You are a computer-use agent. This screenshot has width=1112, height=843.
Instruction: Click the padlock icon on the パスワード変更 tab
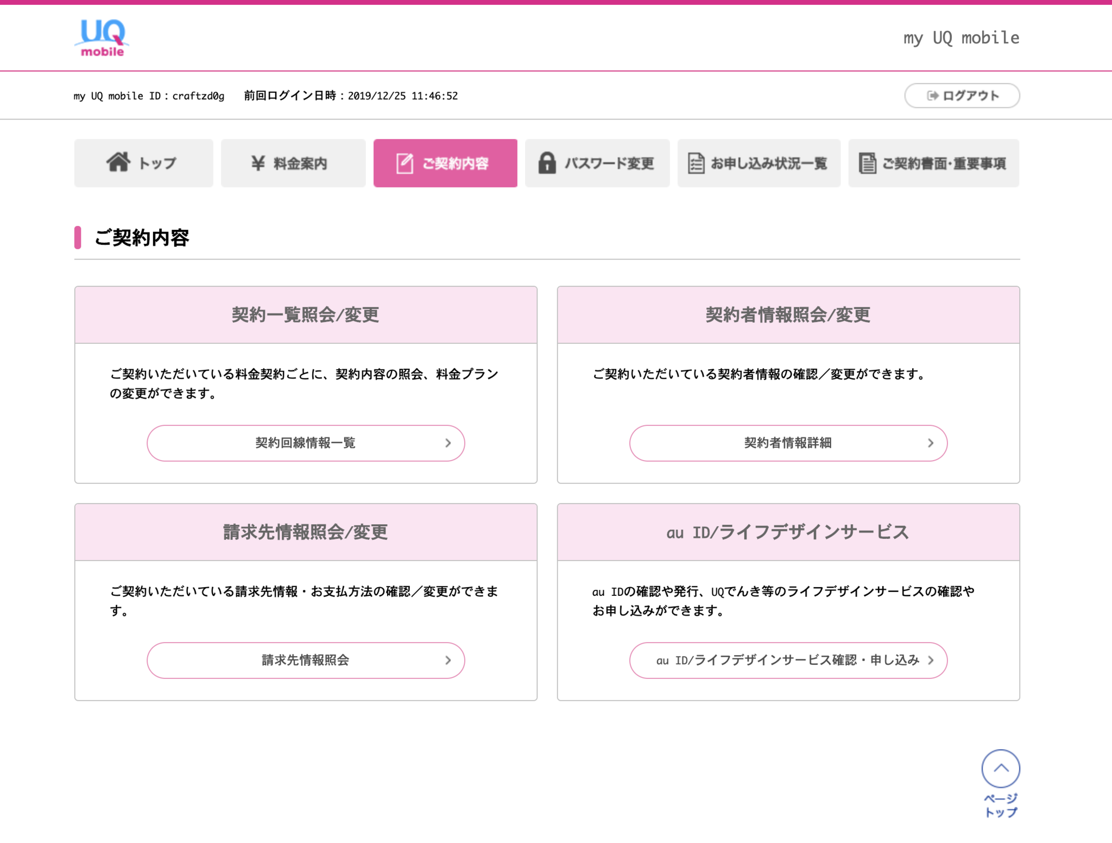pos(547,162)
